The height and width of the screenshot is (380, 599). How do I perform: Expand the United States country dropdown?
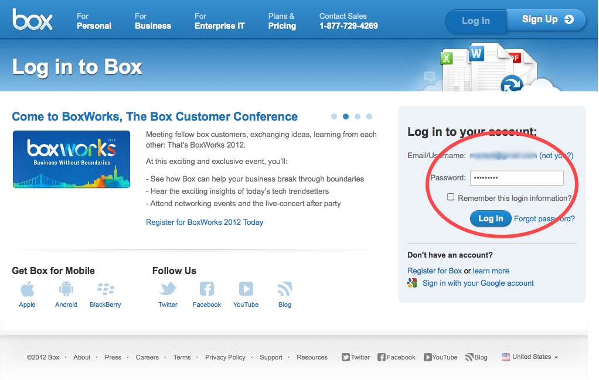click(x=530, y=357)
